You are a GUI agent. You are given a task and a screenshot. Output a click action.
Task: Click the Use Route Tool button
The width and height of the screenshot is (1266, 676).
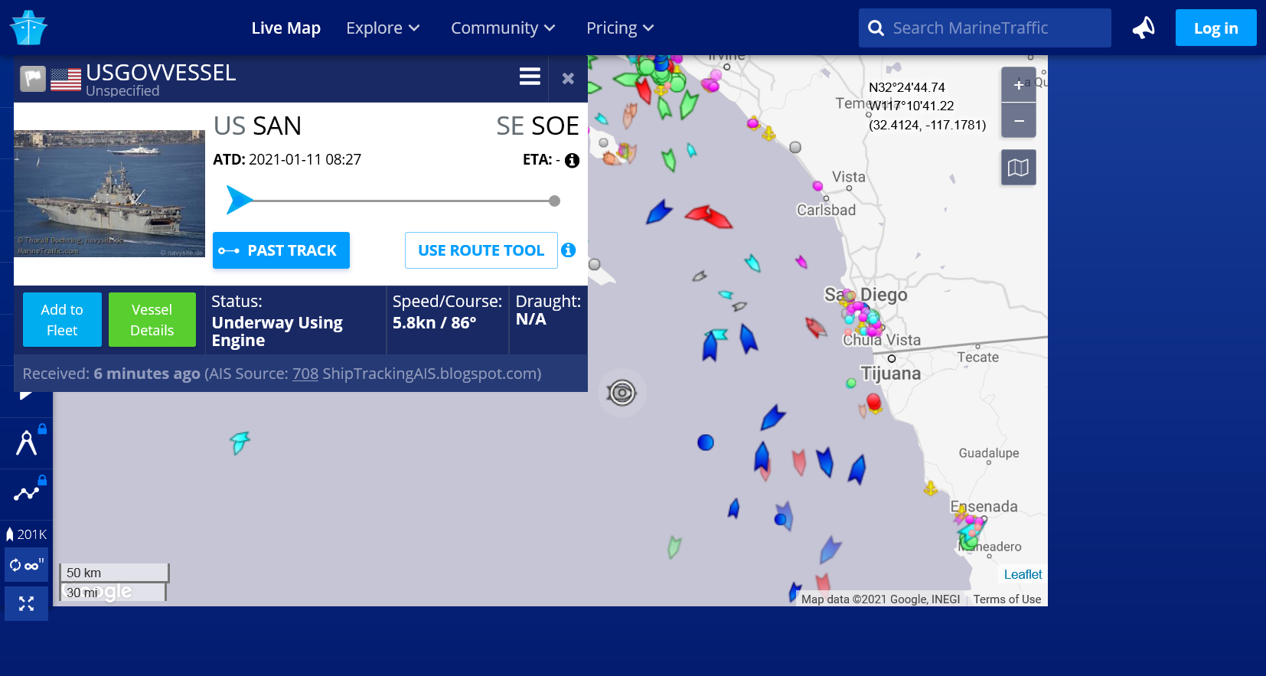(x=481, y=250)
